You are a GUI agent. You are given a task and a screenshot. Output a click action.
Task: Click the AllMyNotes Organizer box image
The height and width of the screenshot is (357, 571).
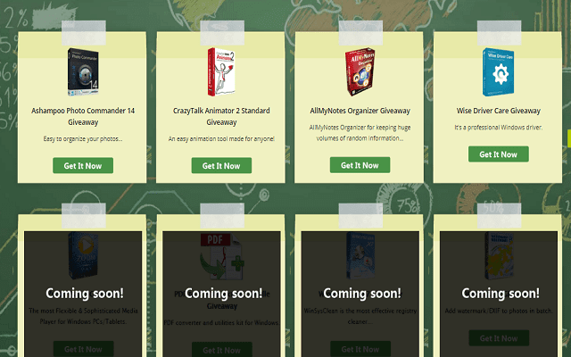pos(359,72)
